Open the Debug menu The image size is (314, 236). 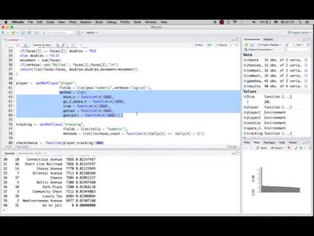(x=111, y=22)
